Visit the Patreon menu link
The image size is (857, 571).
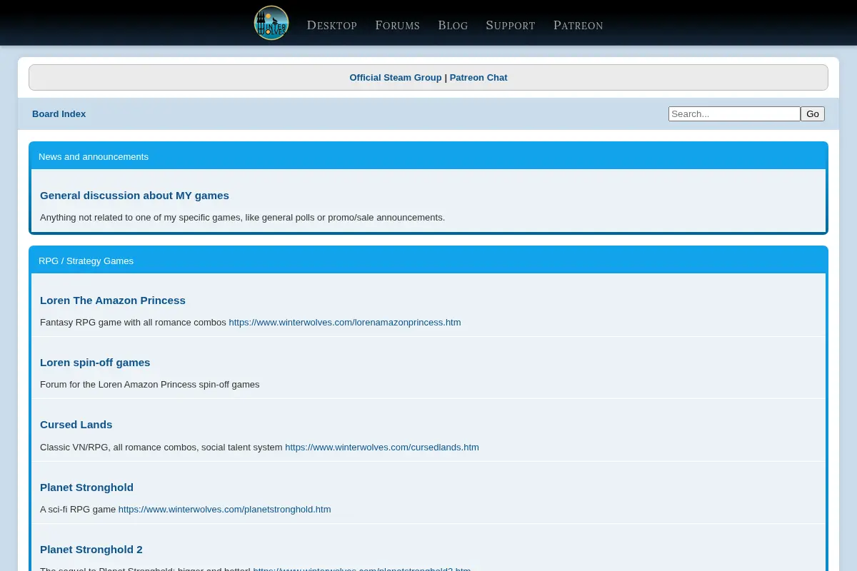pyautogui.click(x=578, y=25)
